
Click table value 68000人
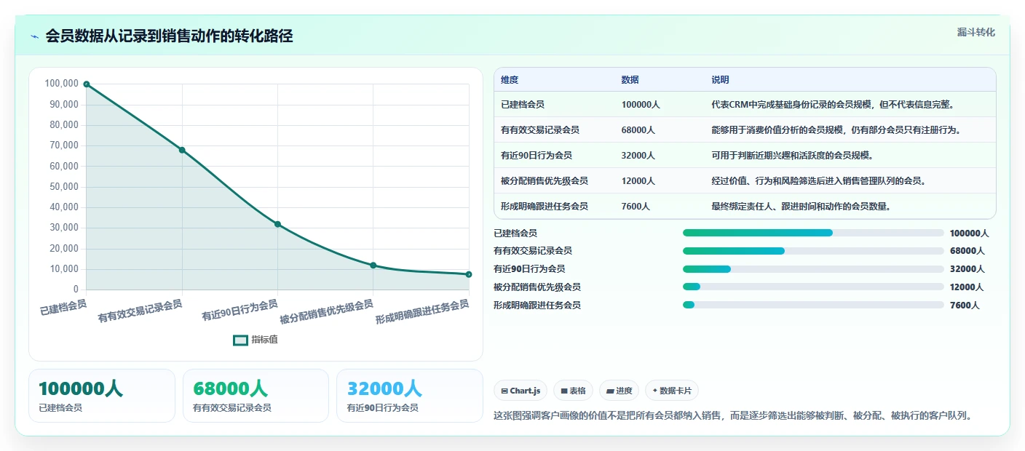coord(638,130)
